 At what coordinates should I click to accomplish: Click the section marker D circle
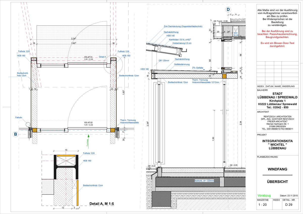click(228, 10)
